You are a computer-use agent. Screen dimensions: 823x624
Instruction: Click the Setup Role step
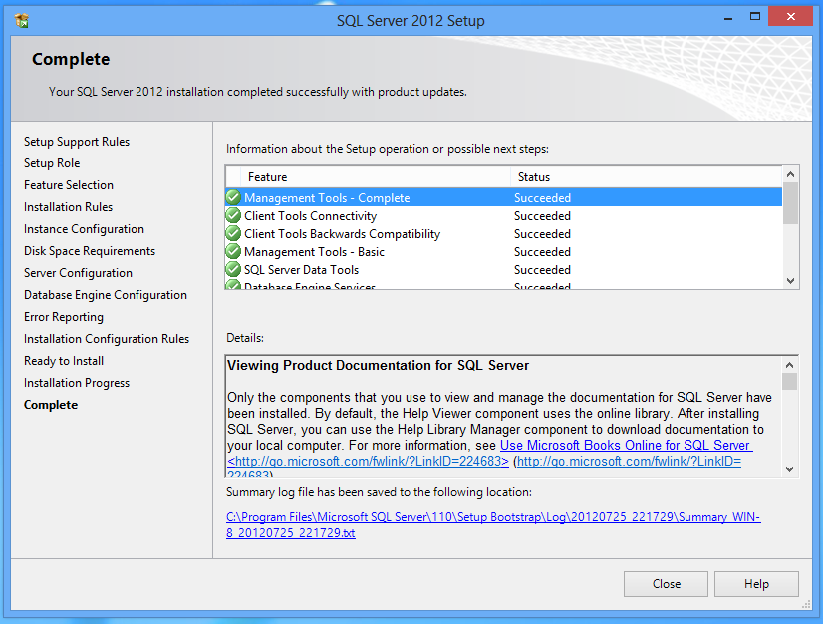(52, 163)
